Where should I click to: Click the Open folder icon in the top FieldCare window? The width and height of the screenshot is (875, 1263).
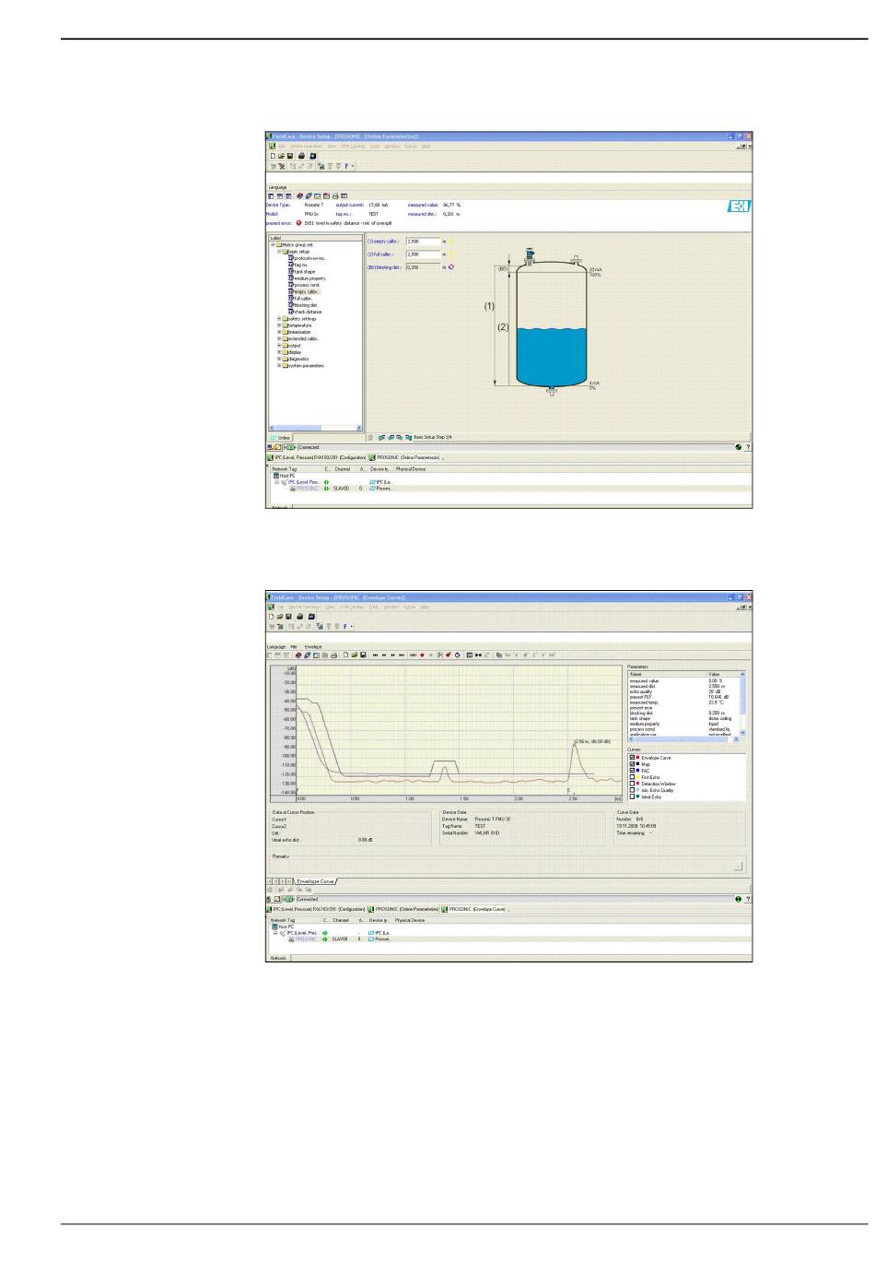coord(282,156)
